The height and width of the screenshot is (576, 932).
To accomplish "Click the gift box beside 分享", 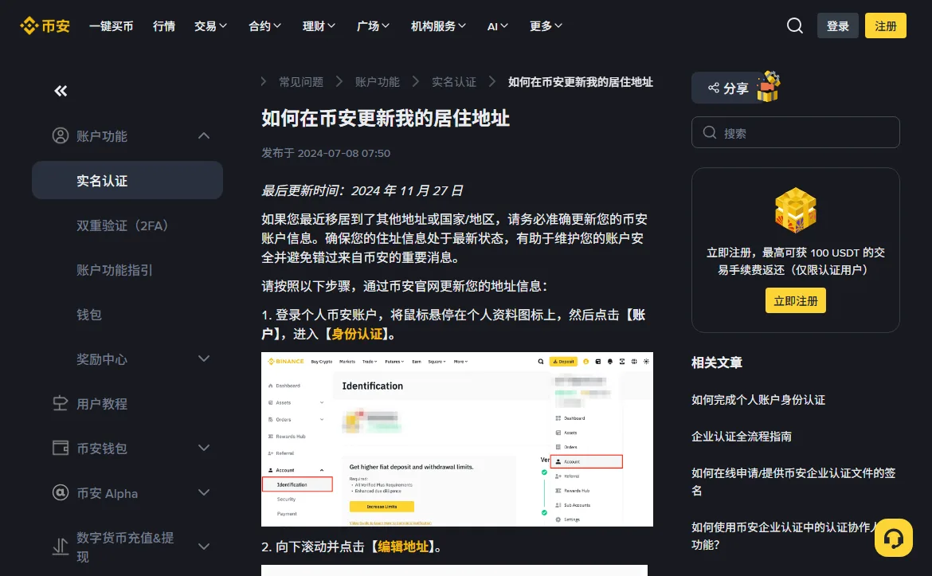I will (x=768, y=87).
